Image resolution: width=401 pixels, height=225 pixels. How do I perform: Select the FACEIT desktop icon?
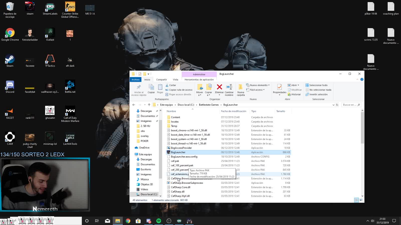pos(10,113)
